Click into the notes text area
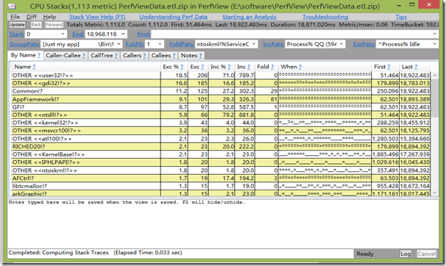This screenshot has width=446, height=266. [x=223, y=223]
